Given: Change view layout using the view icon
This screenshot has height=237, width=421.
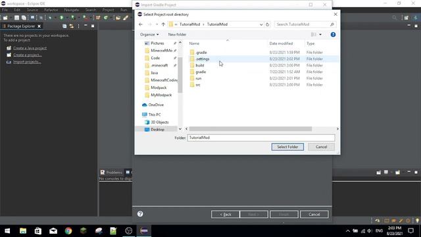Looking at the screenshot, I should click(x=314, y=34).
